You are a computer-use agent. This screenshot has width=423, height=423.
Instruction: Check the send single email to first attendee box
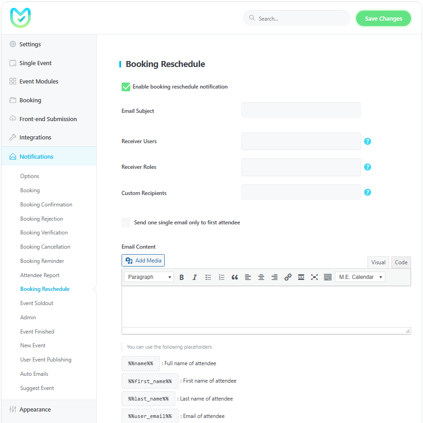[126, 223]
